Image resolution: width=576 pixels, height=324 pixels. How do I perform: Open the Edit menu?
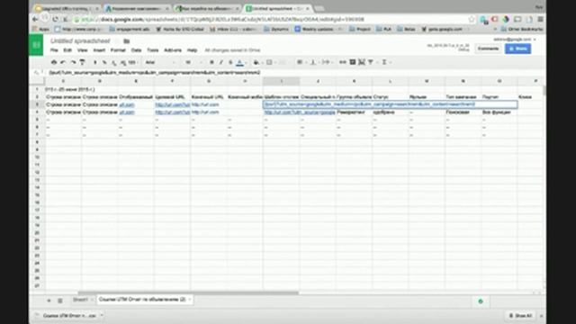(67, 50)
